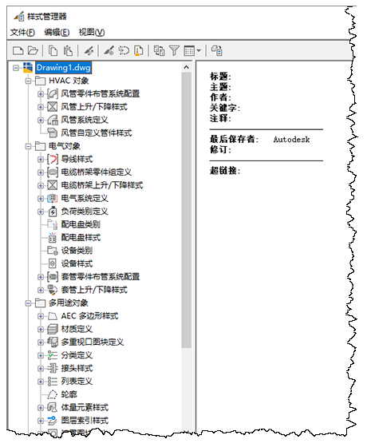Viewport: 367px width, 447px height.
Task: Expand the 风管上升/下降样式 node
Action: pyautogui.click(x=41, y=107)
